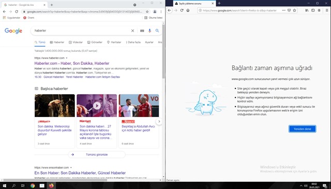The height and width of the screenshot is (189, 331).
Task: Save page to Pocket in Firefox
Action: [289, 10]
